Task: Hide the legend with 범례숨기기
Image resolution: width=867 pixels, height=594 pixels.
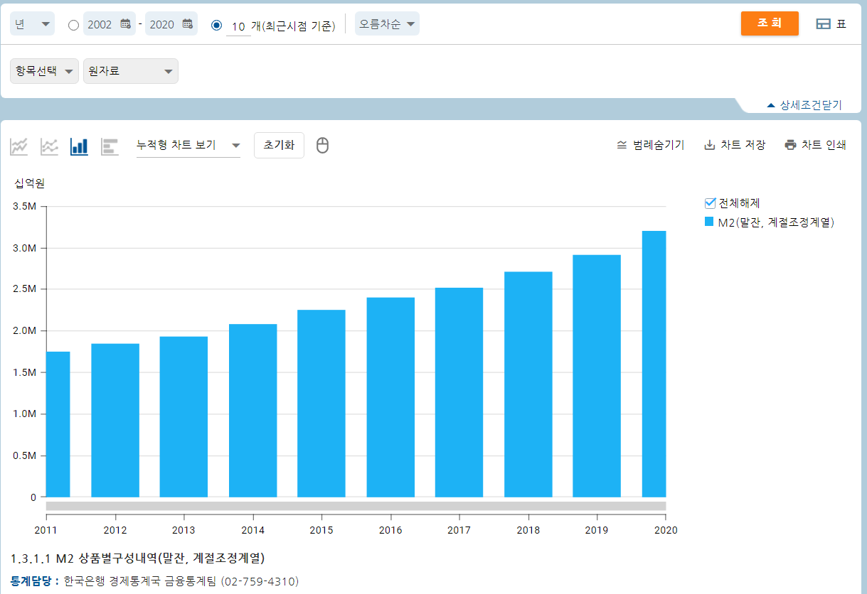Action: 650,145
